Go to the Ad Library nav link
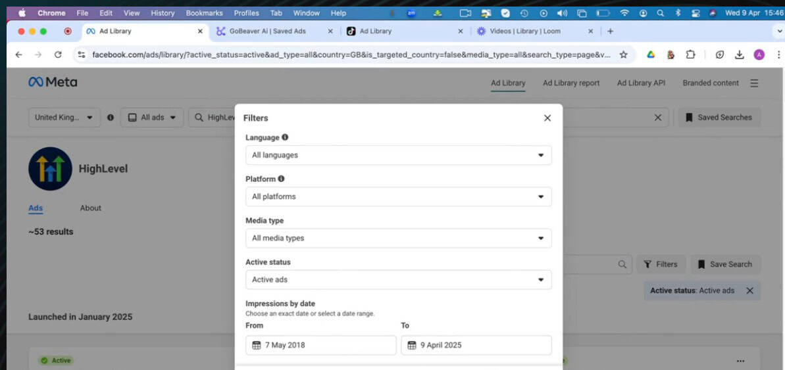 point(508,83)
